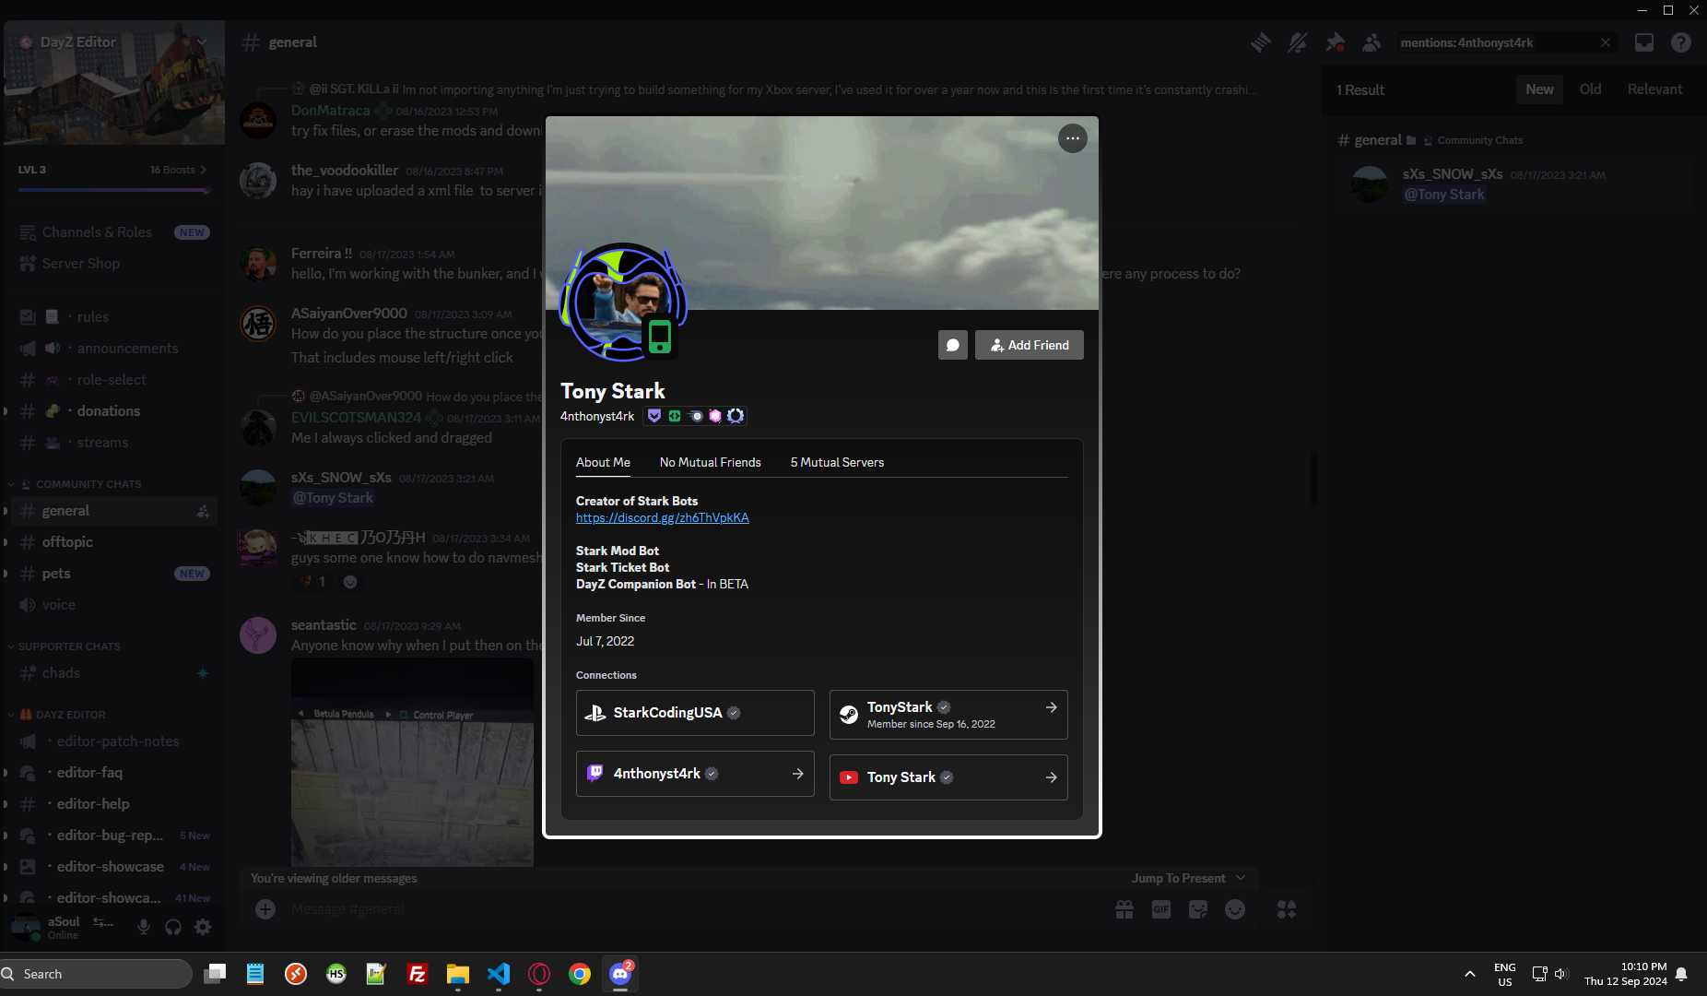Open the sticker picker

pyautogui.click(x=1198, y=909)
